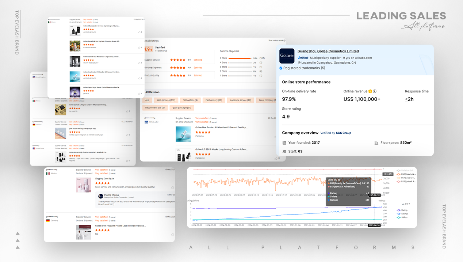Toggle the Ratings series in legend
463x262 pixels.
(402, 214)
